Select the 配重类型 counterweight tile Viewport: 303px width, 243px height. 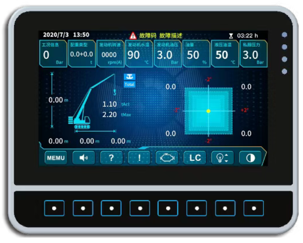81,54
